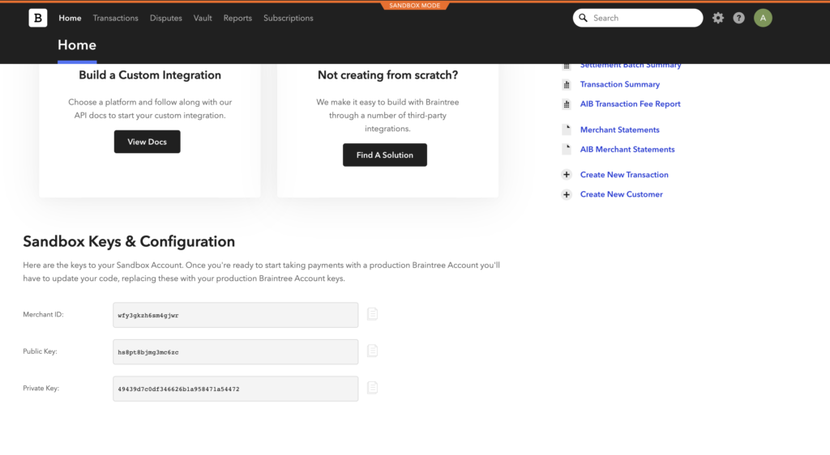Click the report icon beside Transaction Summary
830x455 pixels.
(567, 84)
